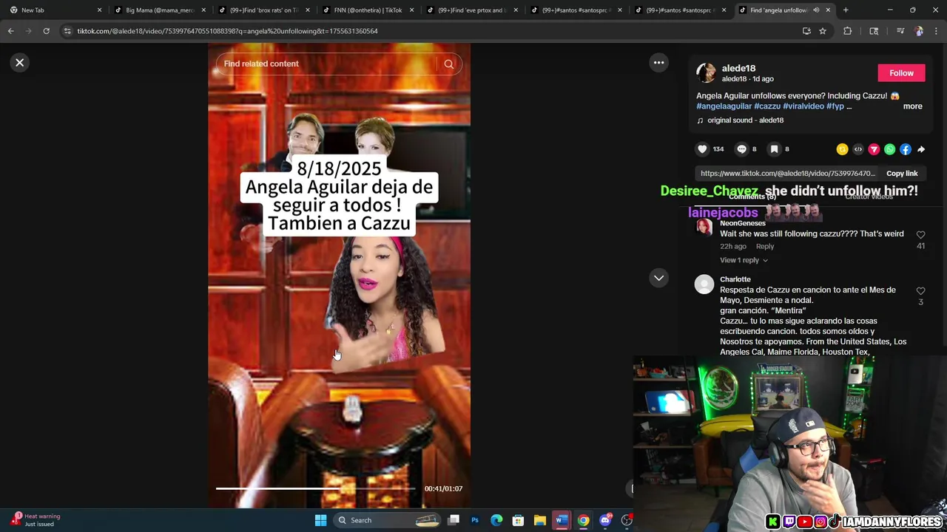
Task: Close the TikTok video viewer with X
Action: 20,63
